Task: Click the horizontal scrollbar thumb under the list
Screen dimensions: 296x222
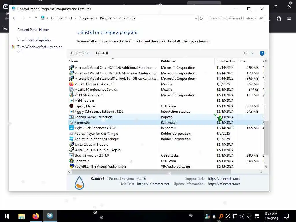Action: [151, 172]
